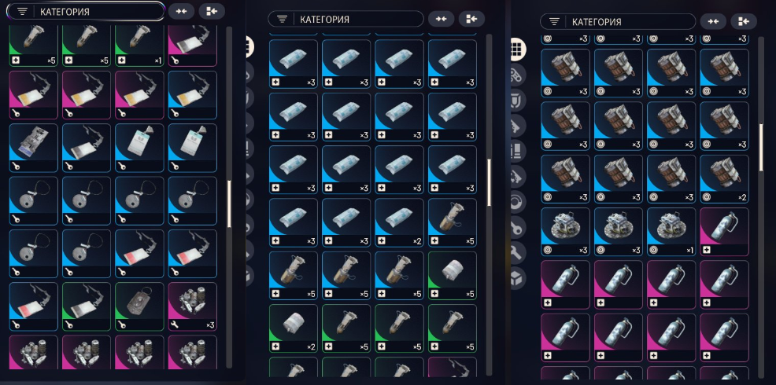Choose the ring-shaped quick-use category icon
776x385 pixels.
pyautogui.click(x=518, y=202)
